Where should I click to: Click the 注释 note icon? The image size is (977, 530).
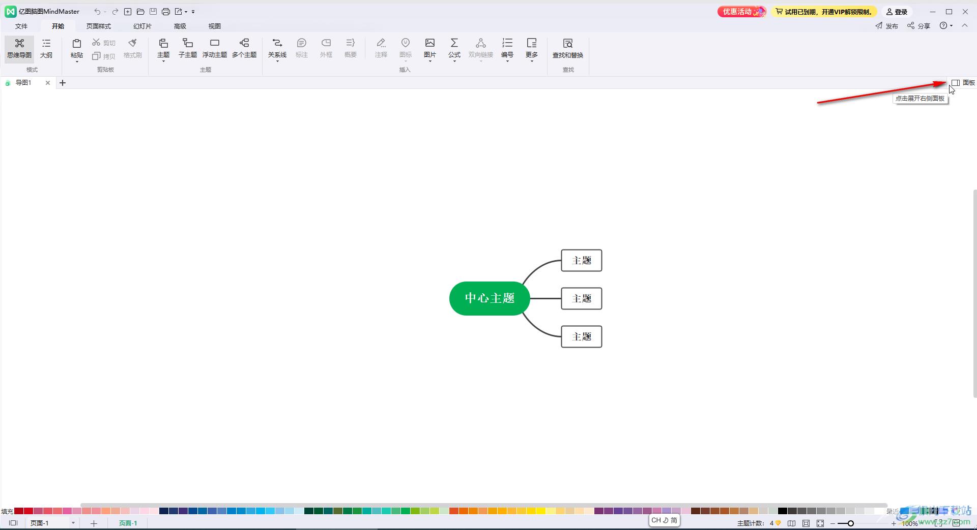coord(381,43)
